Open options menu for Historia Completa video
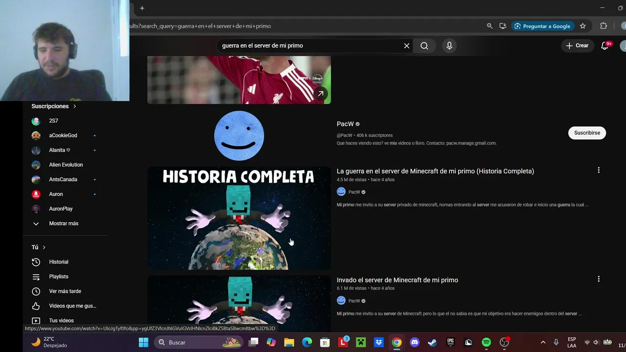 pos(599,170)
